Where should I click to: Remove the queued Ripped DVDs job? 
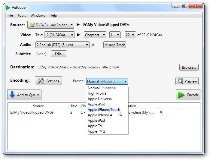161,112
